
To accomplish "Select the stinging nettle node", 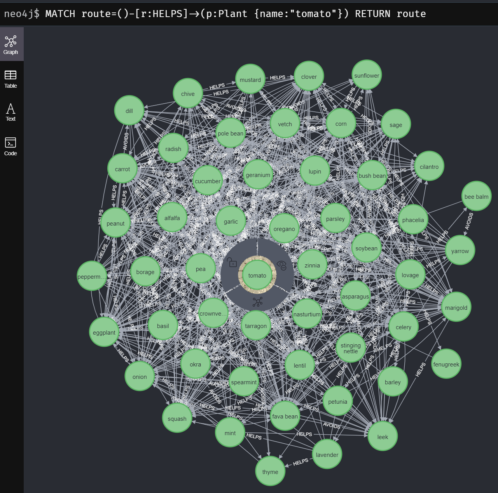I will pos(351,348).
